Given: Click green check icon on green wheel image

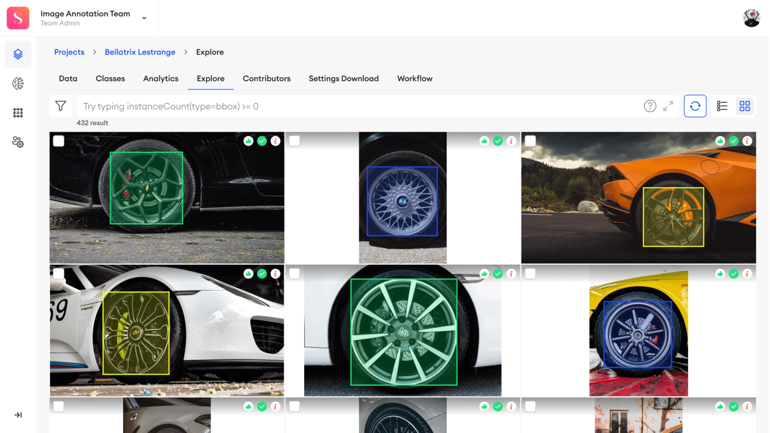Looking at the screenshot, I should [x=262, y=141].
